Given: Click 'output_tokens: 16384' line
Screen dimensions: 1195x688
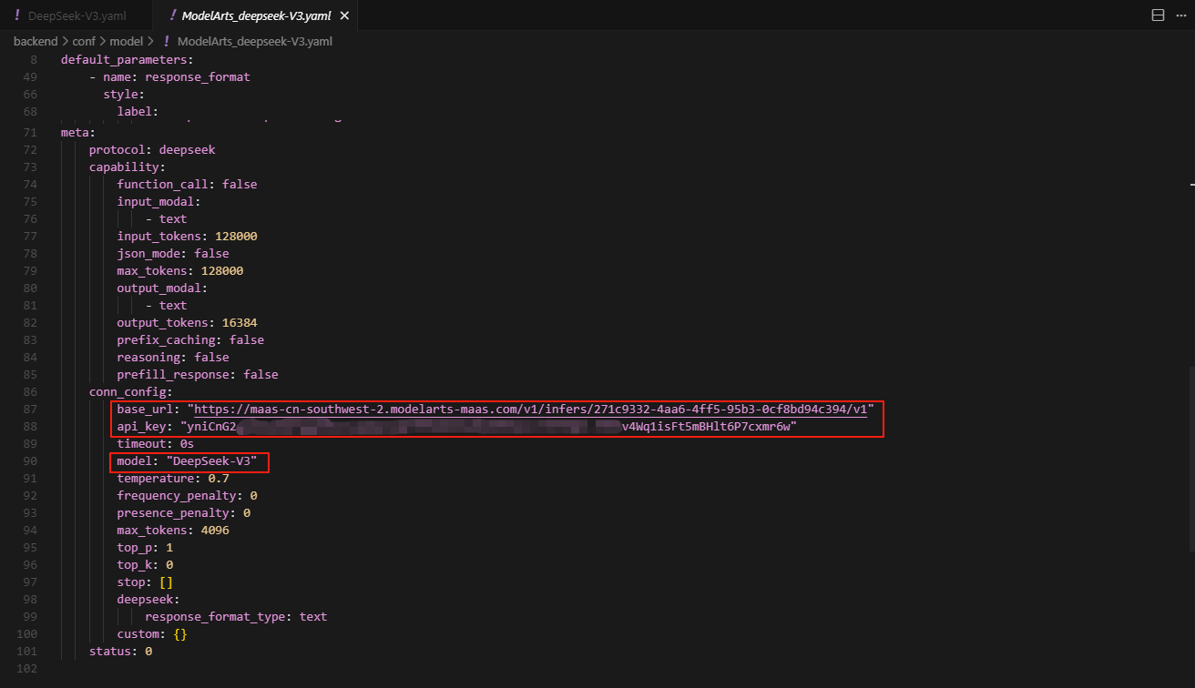Looking at the screenshot, I should pyautogui.click(x=187, y=322).
